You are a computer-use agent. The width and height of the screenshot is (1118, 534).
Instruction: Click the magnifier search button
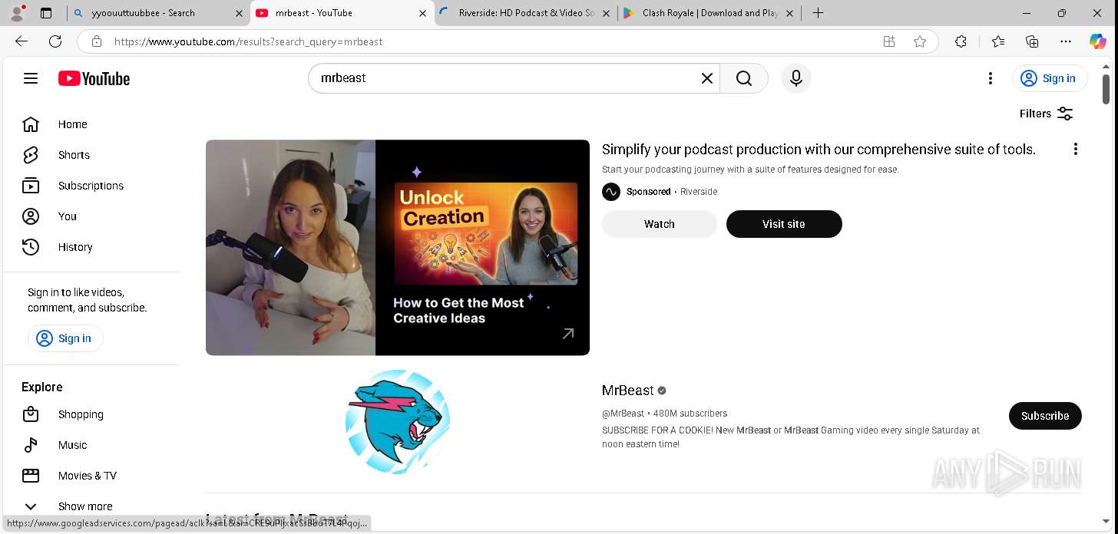point(744,78)
